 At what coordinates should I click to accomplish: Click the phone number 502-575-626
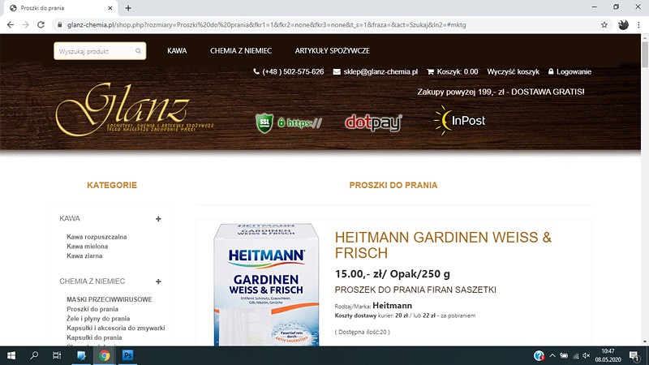pos(293,71)
